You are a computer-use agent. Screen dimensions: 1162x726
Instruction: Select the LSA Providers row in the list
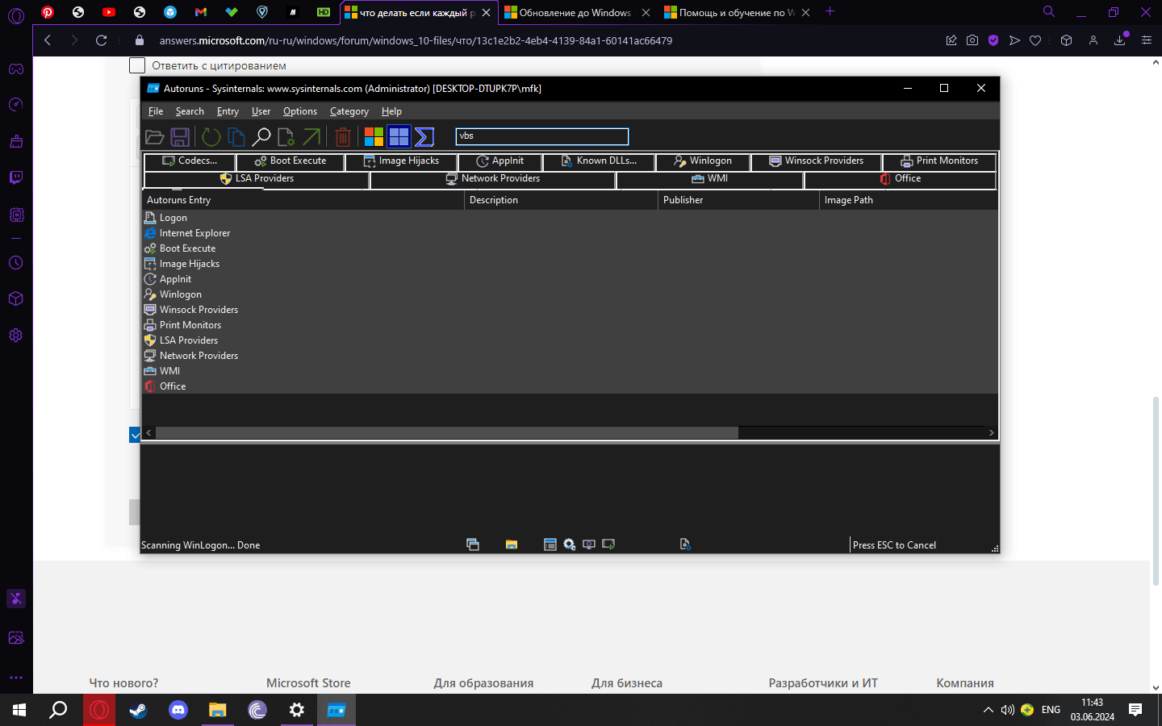click(570, 340)
